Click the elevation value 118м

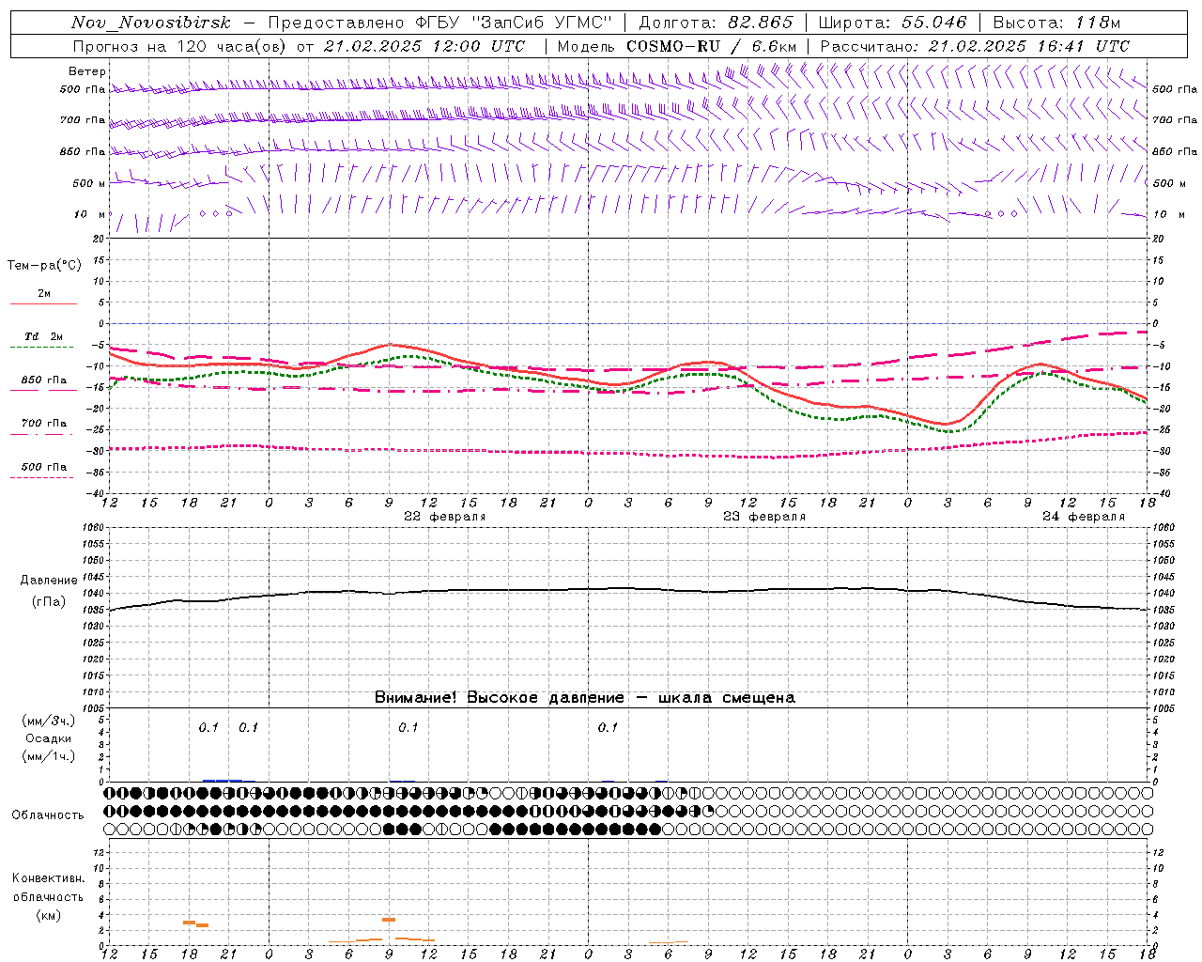tap(1099, 23)
